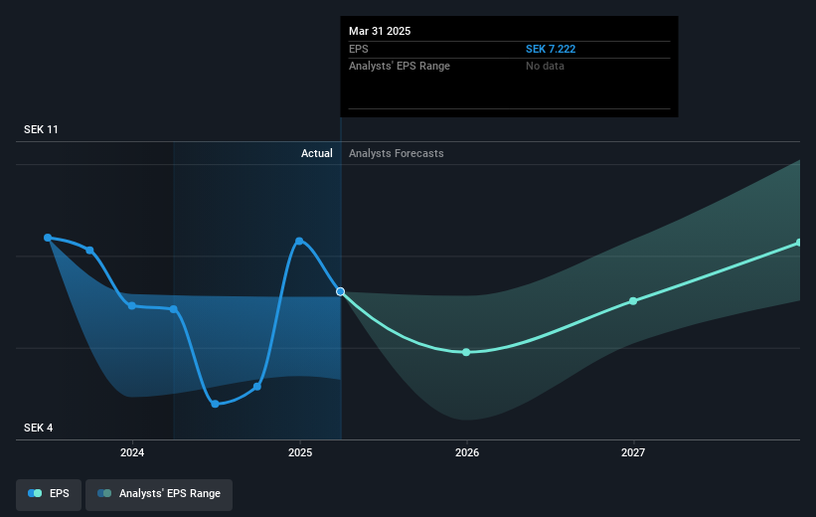Select the second EPS data point in late 2023

pyautogui.click(x=89, y=251)
